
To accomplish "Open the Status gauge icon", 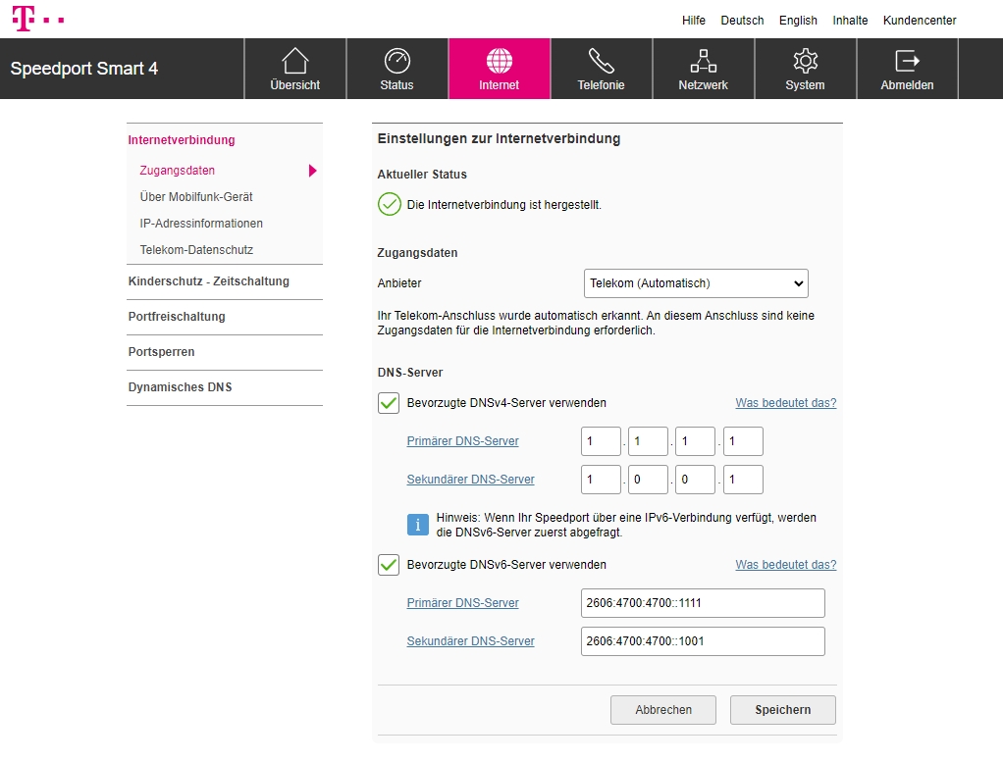I will (396, 62).
